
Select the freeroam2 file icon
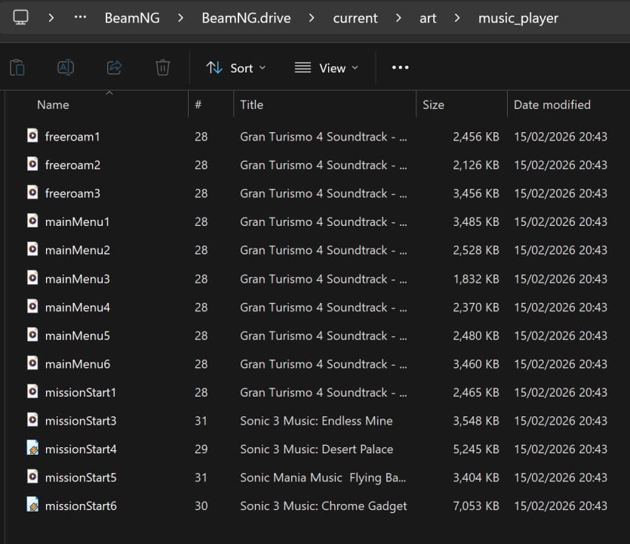[32, 164]
